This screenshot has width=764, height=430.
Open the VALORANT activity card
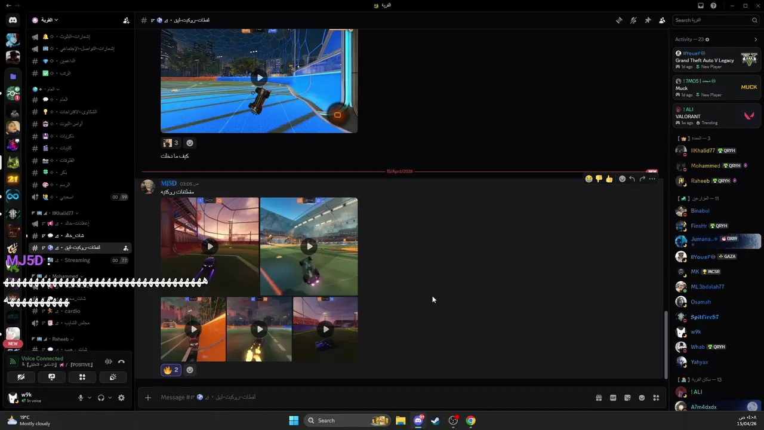(x=716, y=116)
